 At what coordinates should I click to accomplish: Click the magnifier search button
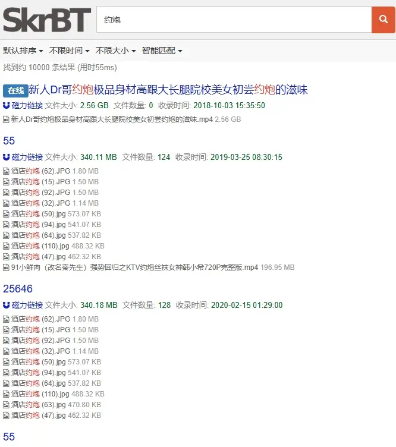click(x=384, y=20)
